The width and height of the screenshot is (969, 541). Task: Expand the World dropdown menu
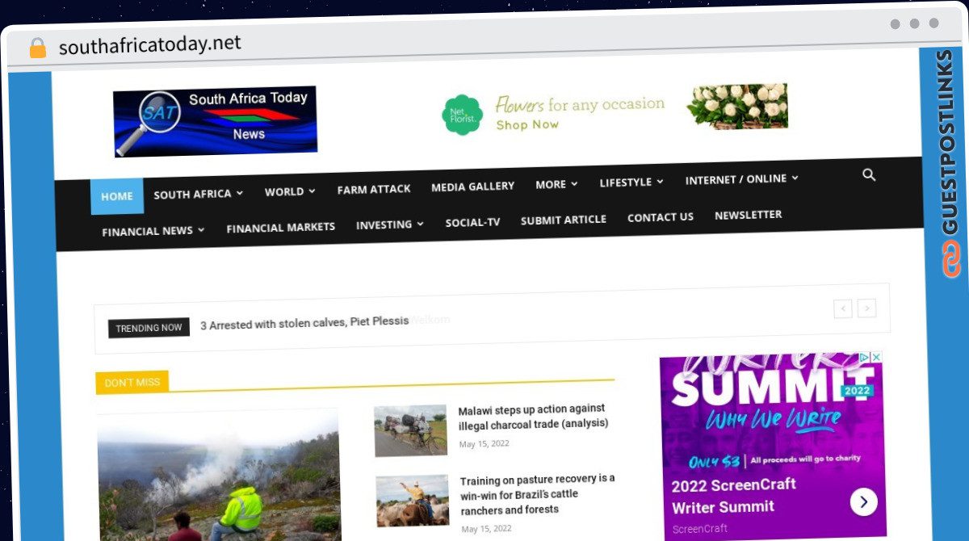tap(290, 191)
